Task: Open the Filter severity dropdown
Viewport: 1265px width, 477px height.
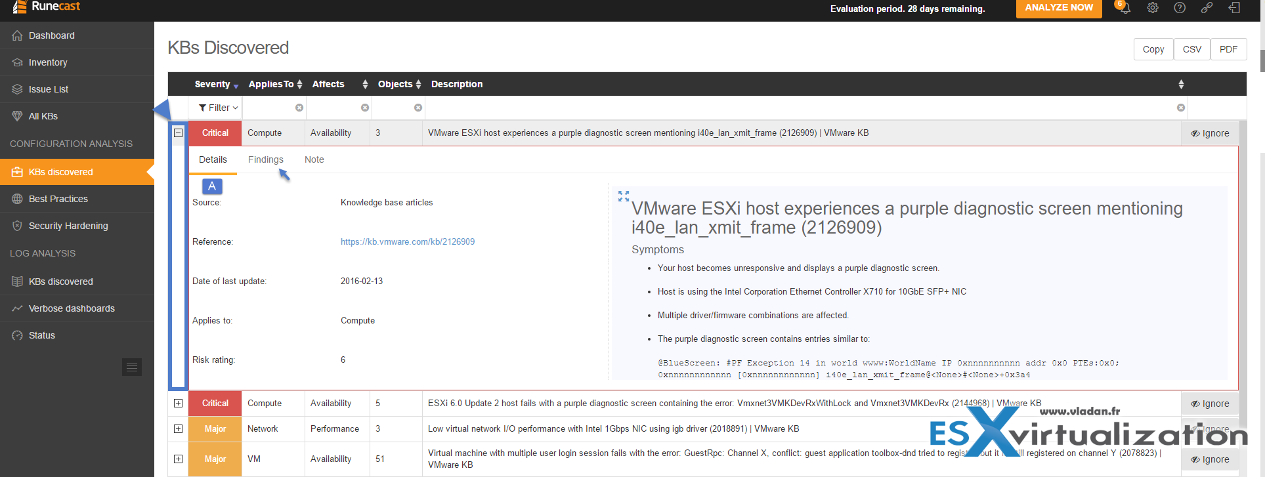Action: coord(219,108)
